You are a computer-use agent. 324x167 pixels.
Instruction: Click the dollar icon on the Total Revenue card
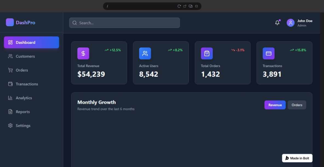click(x=83, y=53)
